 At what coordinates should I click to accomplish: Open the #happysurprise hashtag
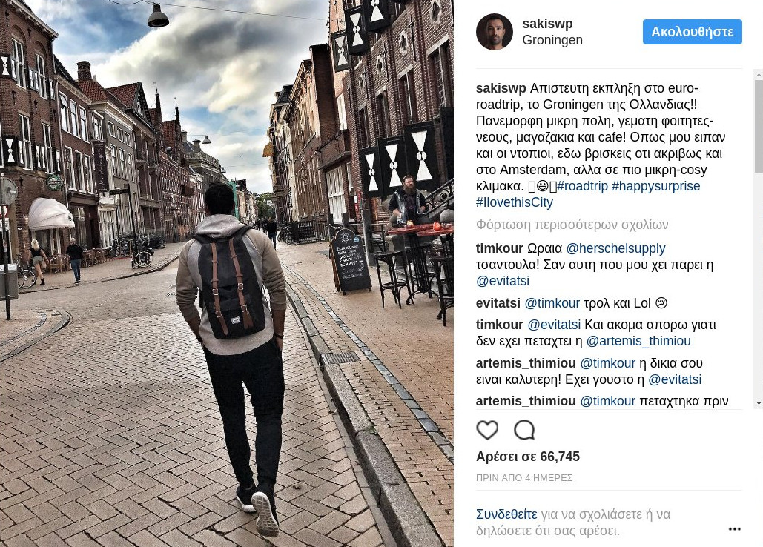click(x=656, y=186)
